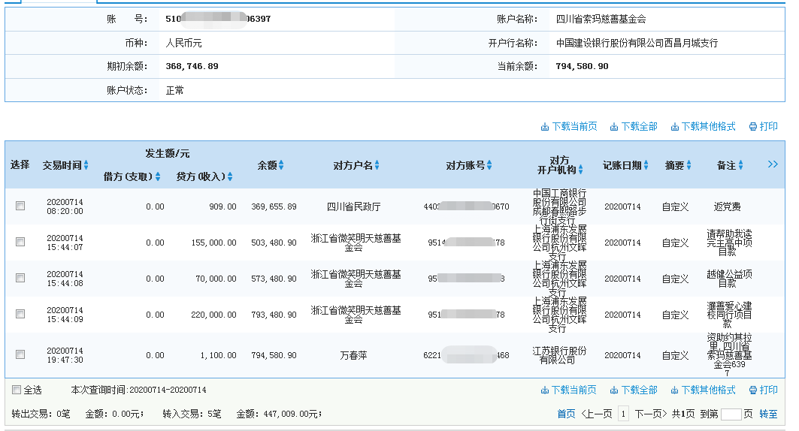This screenshot has width=799, height=431.
Task: Tick the 全选 select-all checkbox
Action: pos(17,390)
